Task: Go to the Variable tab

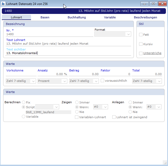Action: point(110,17)
